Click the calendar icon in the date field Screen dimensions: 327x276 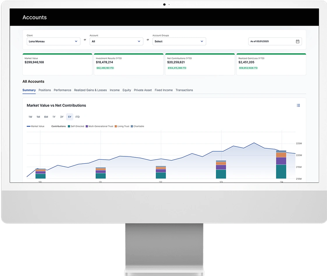(x=298, y=42)
